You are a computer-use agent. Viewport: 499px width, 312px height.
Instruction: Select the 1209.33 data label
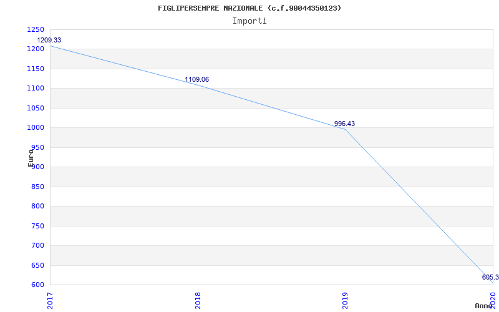click(49, 40)
